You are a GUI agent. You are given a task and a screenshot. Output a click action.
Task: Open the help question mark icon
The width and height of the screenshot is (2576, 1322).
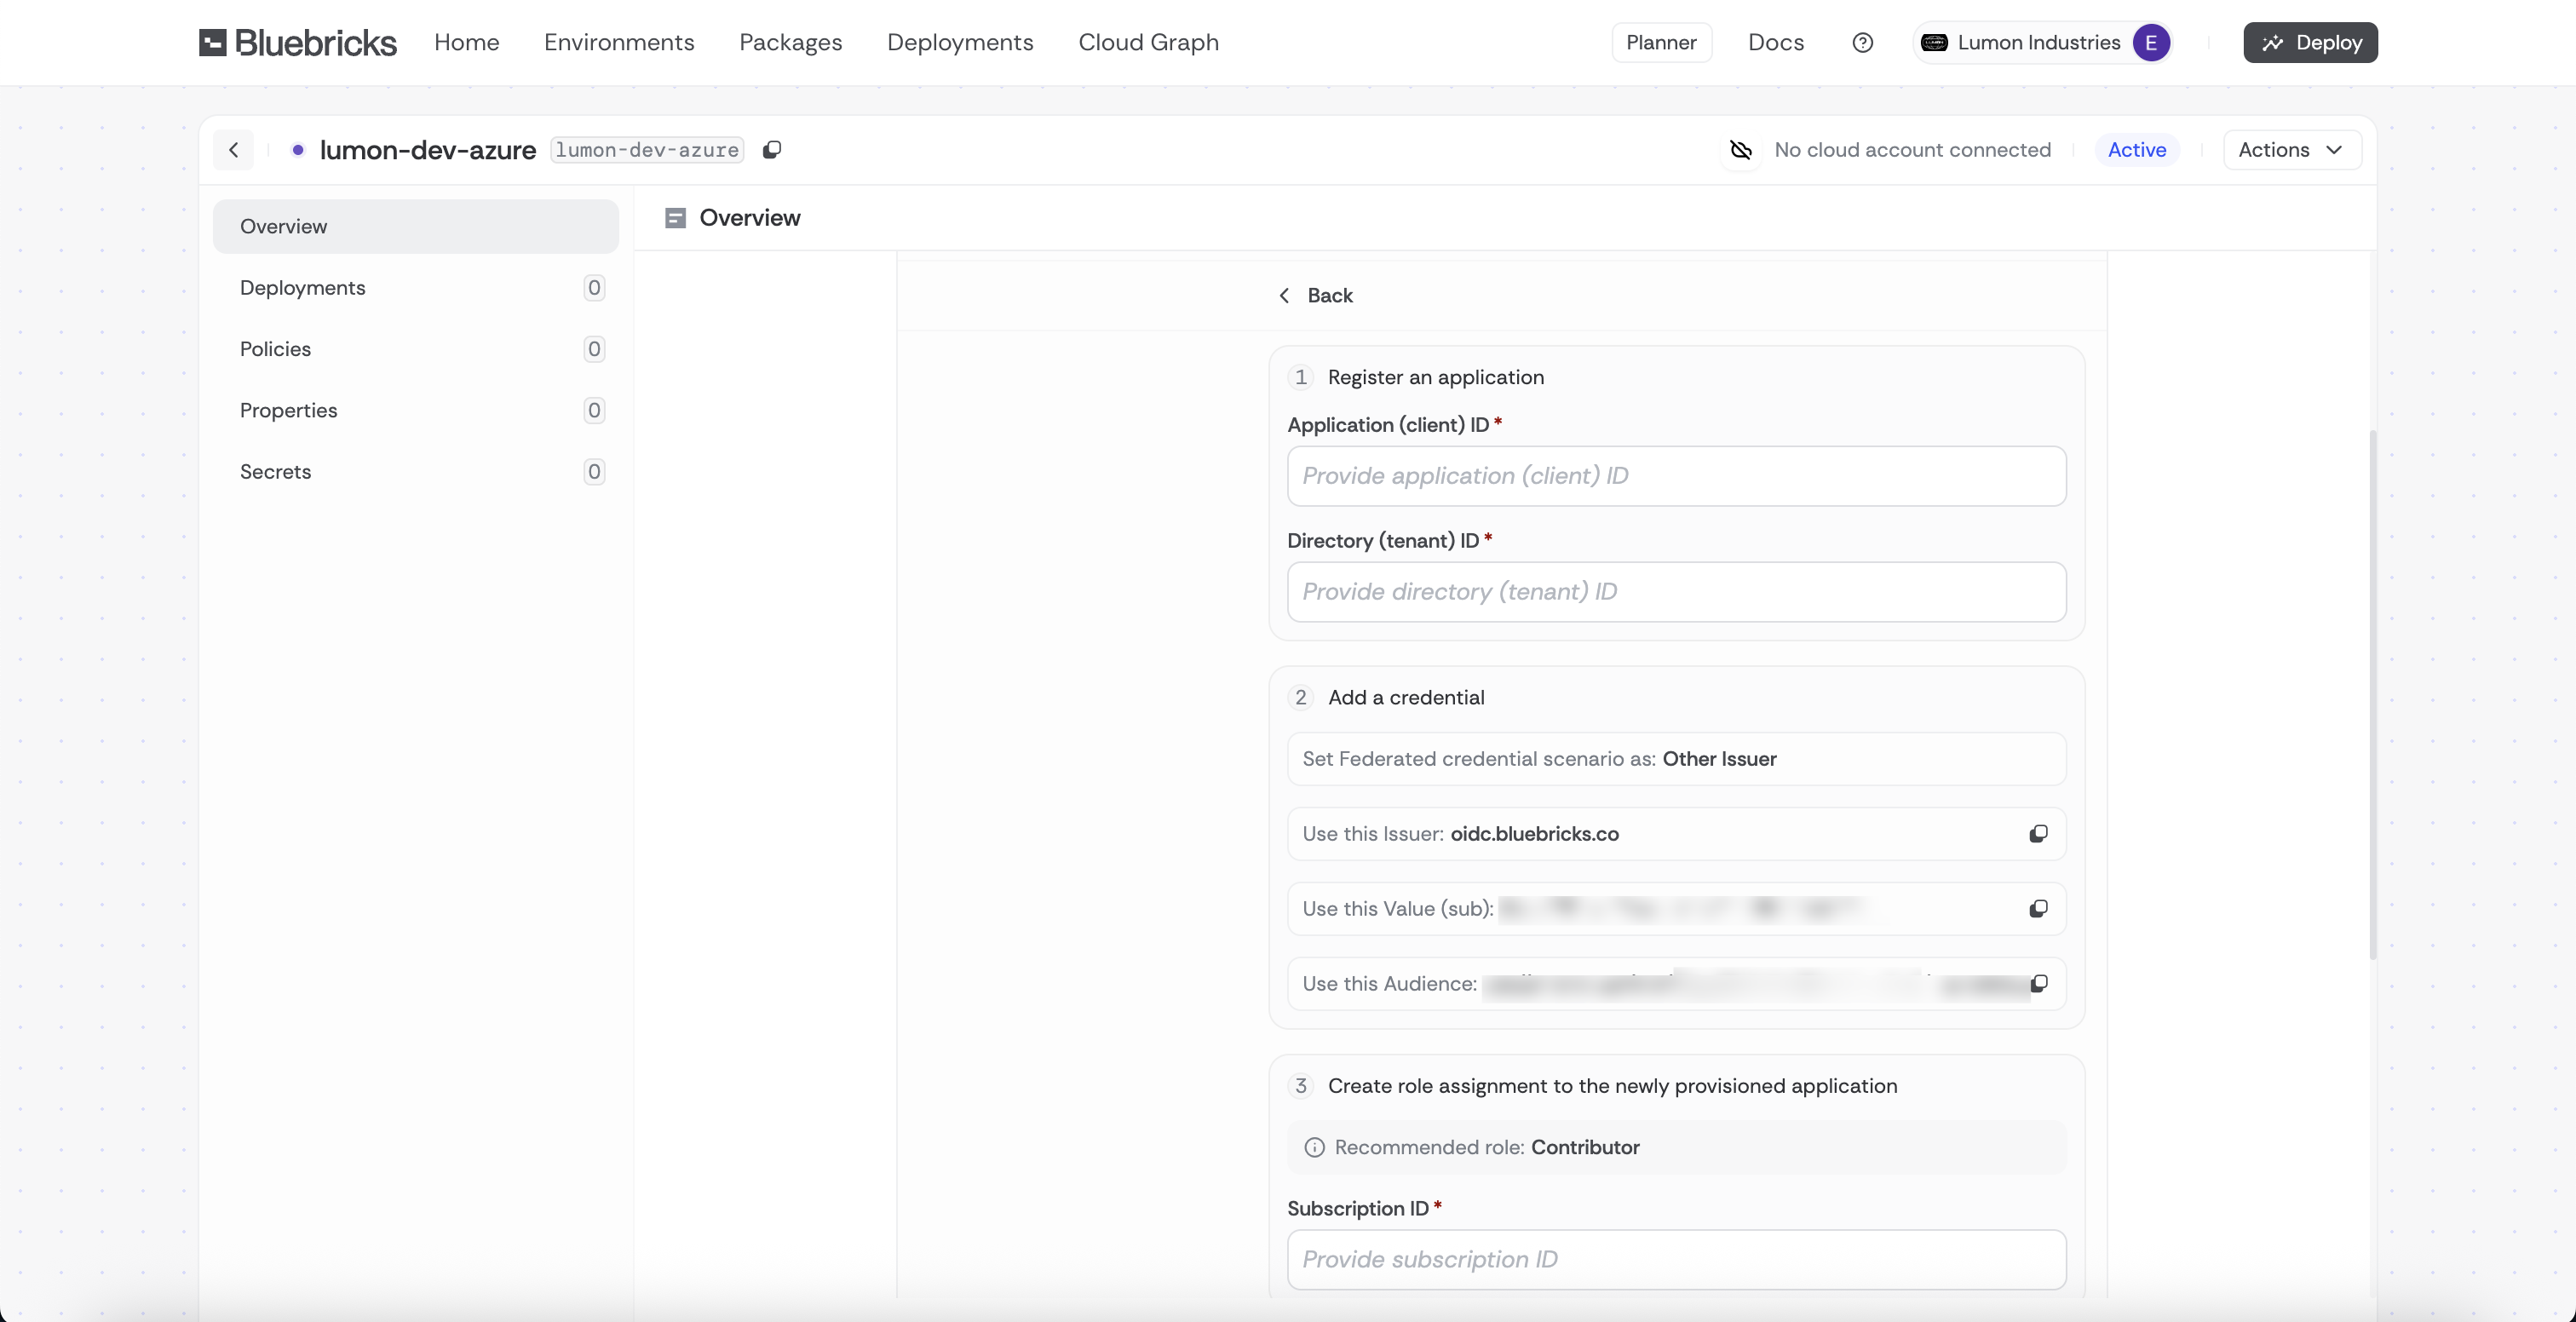[x=1862, y=42]
